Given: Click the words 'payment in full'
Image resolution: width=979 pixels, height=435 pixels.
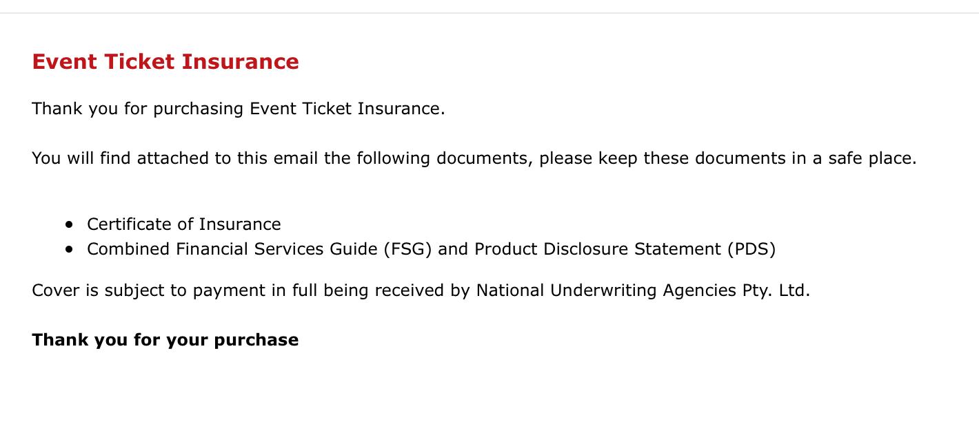Looking at the screenshot, I should coord(250,290).
